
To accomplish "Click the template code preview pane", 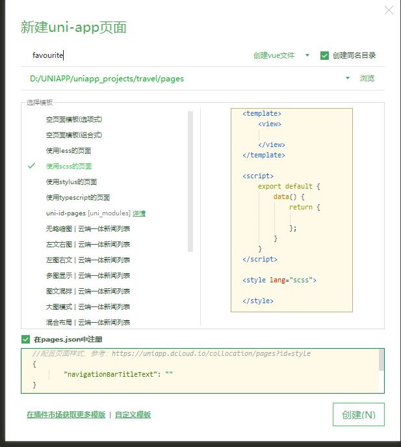I will [292, 210].
